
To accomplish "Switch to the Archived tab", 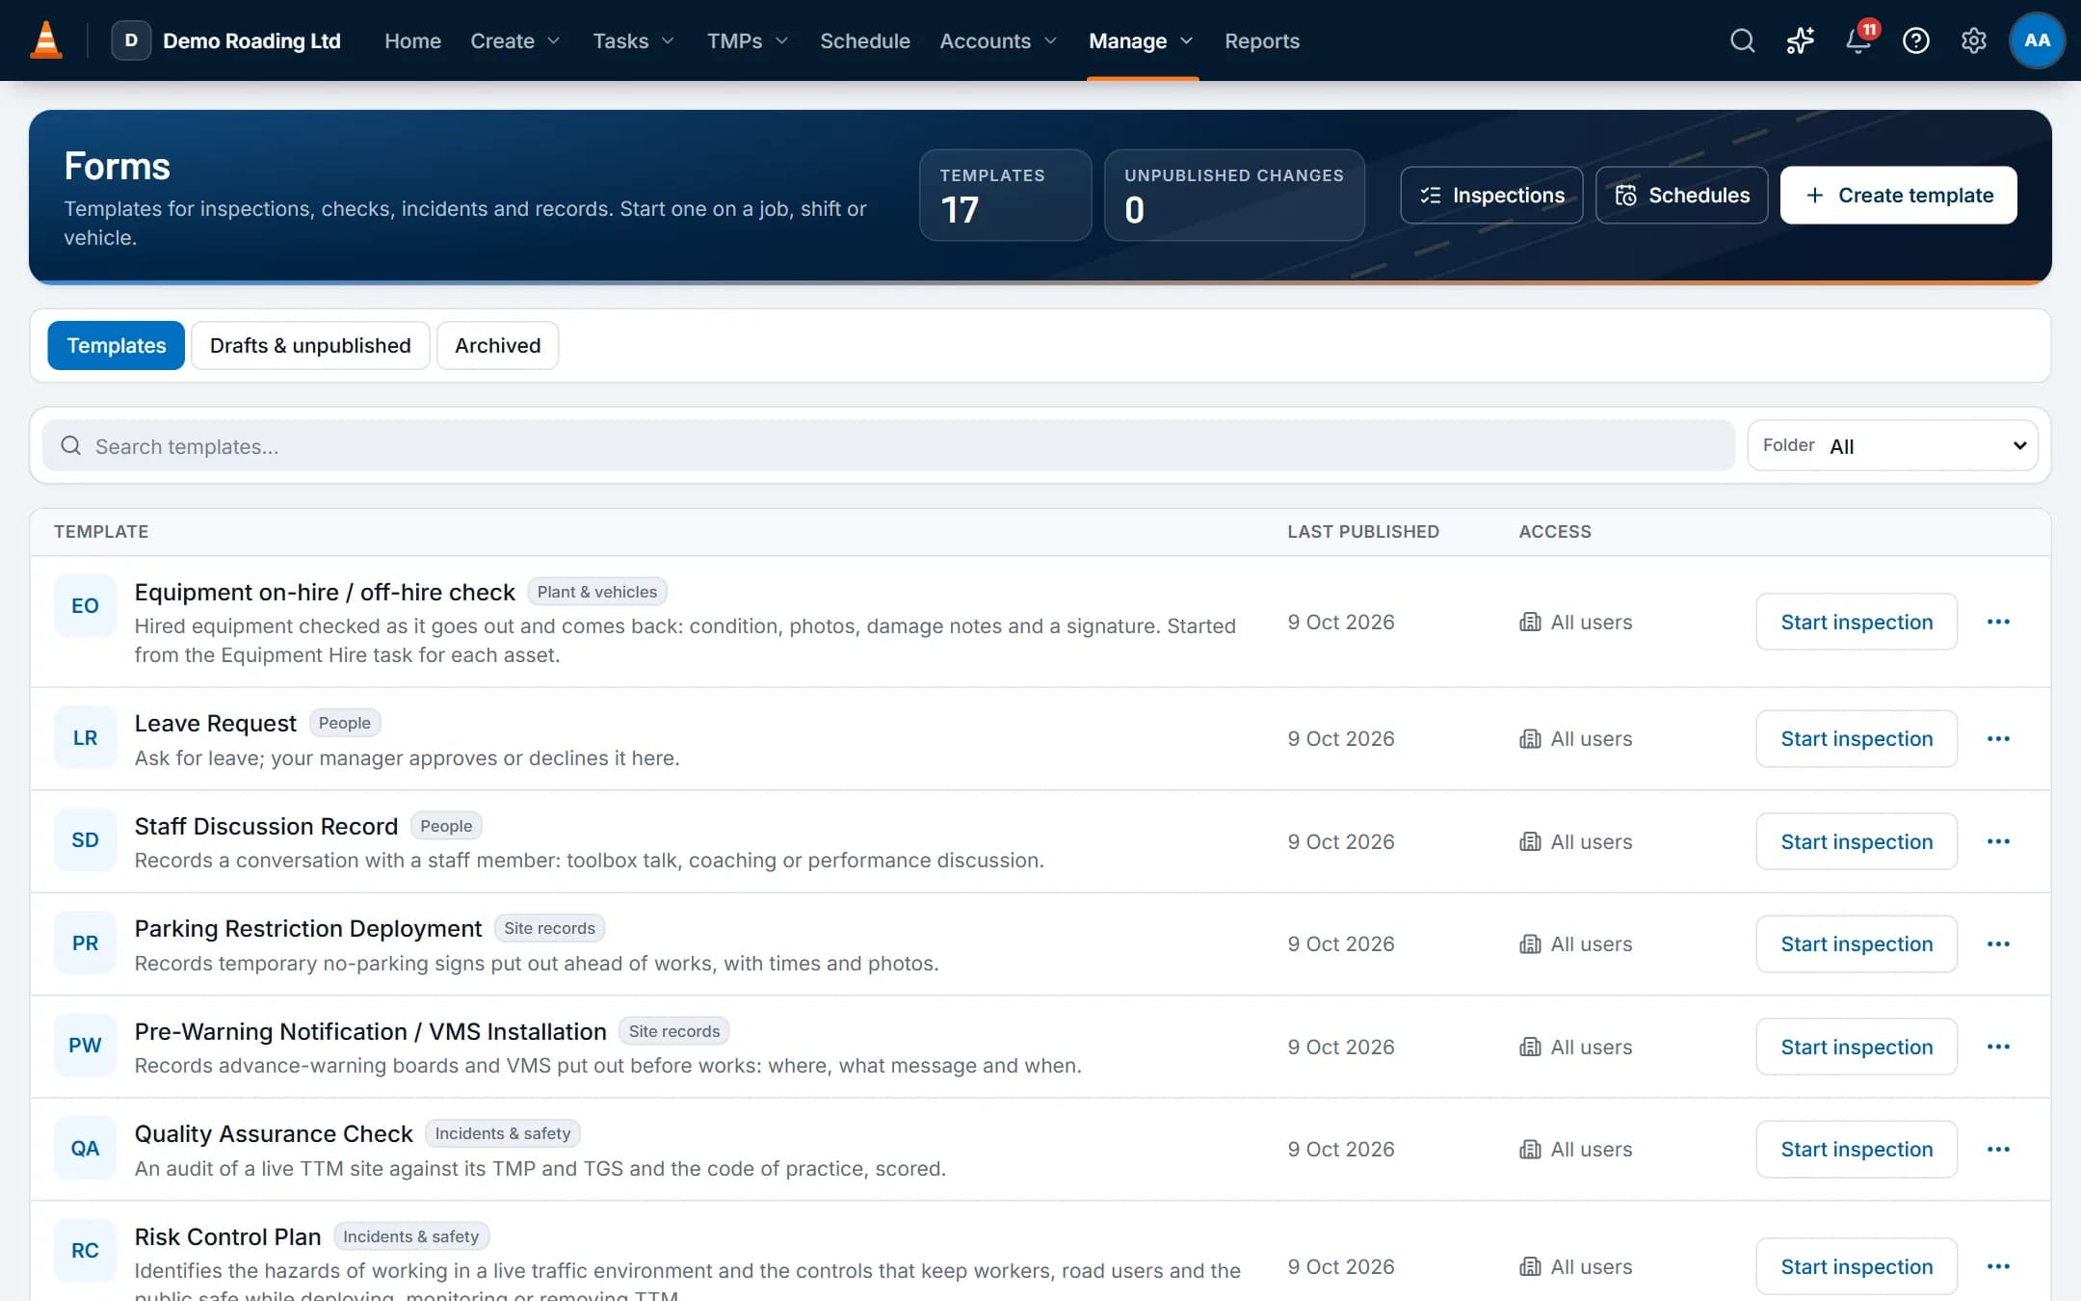I will [497, 345].
